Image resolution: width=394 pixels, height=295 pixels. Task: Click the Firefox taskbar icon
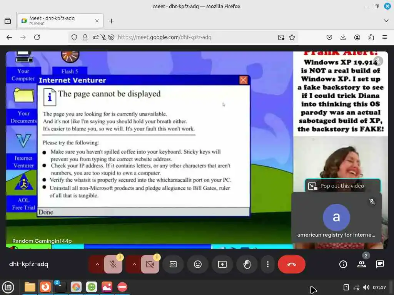[x=45, y=287]
